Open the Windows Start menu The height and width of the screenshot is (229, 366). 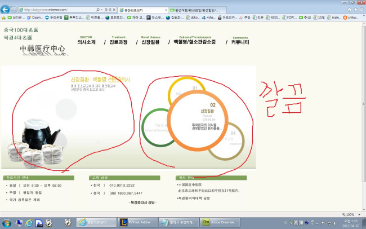coord(7,222)
